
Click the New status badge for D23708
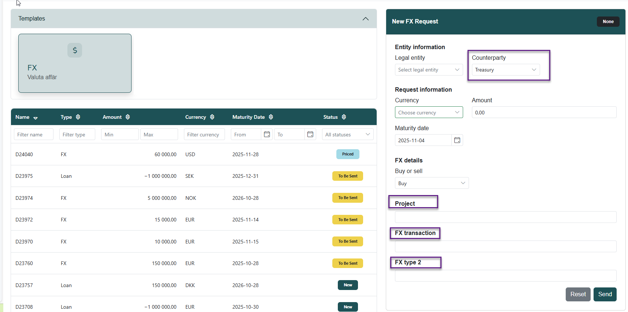click(x=348, y=307)
